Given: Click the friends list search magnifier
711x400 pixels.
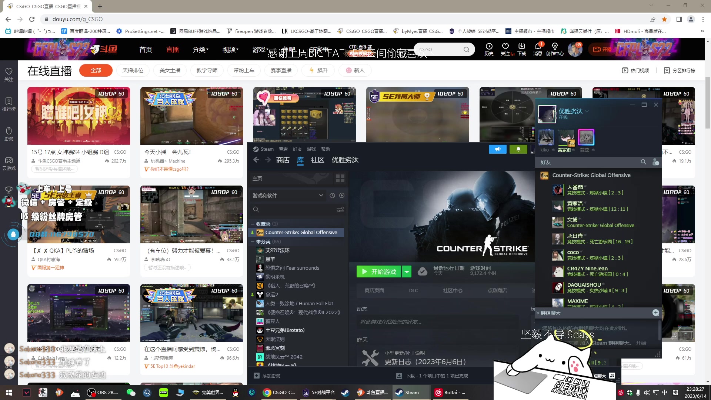Looking at the screenshot, I should (644, 162).
